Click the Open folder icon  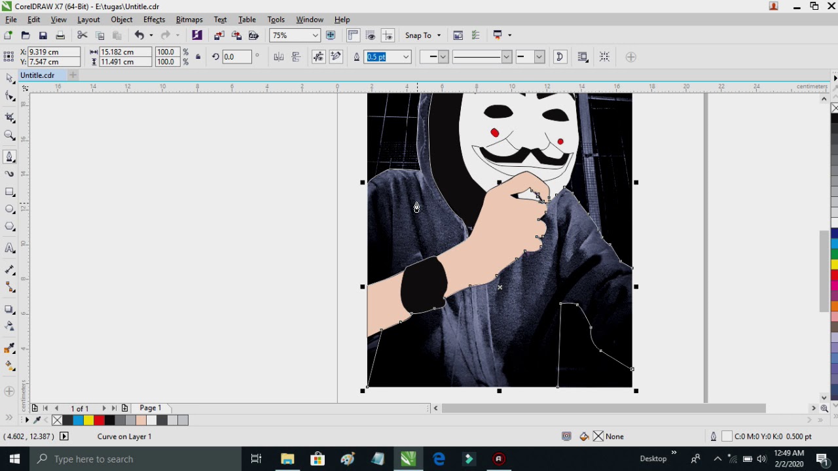pos(26,35)
